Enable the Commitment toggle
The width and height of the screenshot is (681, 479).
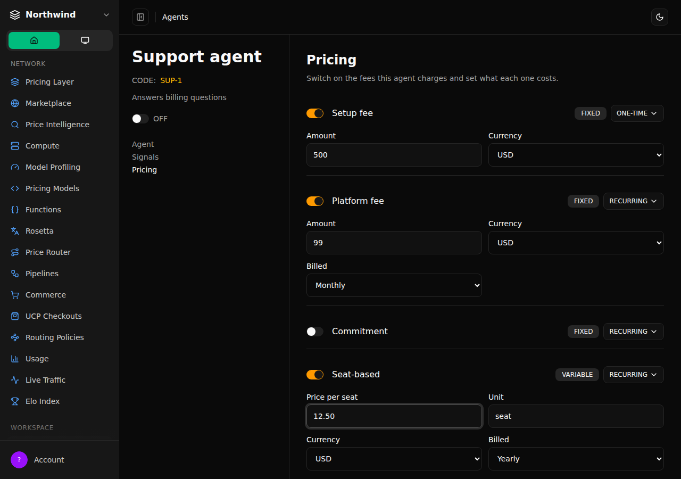(x=315, y=332)
